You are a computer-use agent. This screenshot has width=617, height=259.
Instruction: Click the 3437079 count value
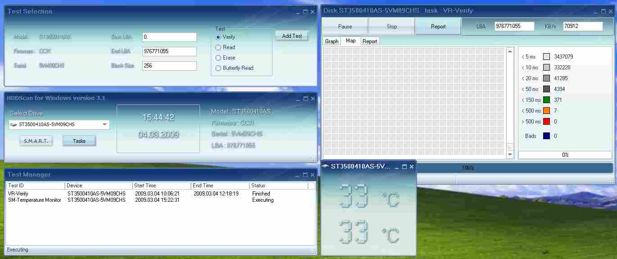coord(563,57)
